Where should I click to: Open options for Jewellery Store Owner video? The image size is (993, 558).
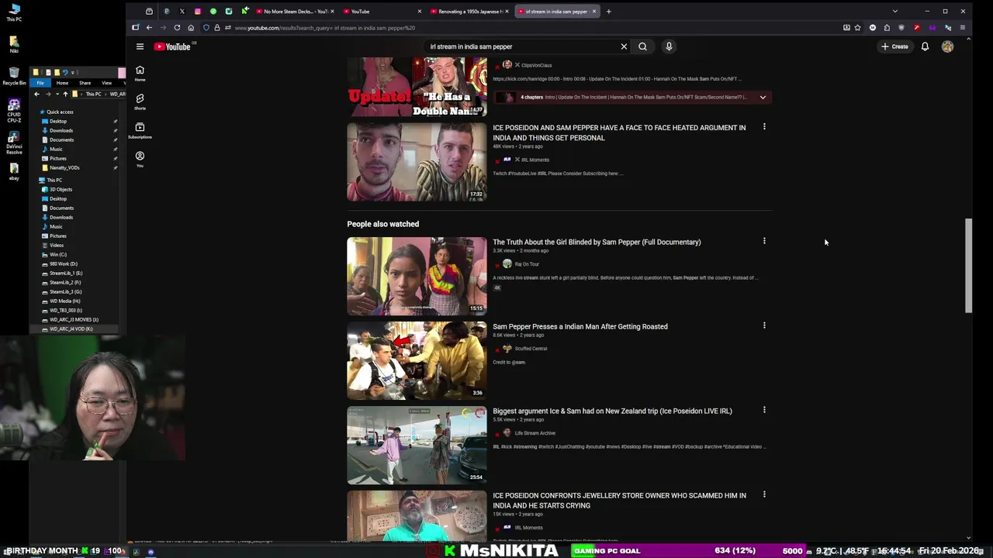(764, 494)
